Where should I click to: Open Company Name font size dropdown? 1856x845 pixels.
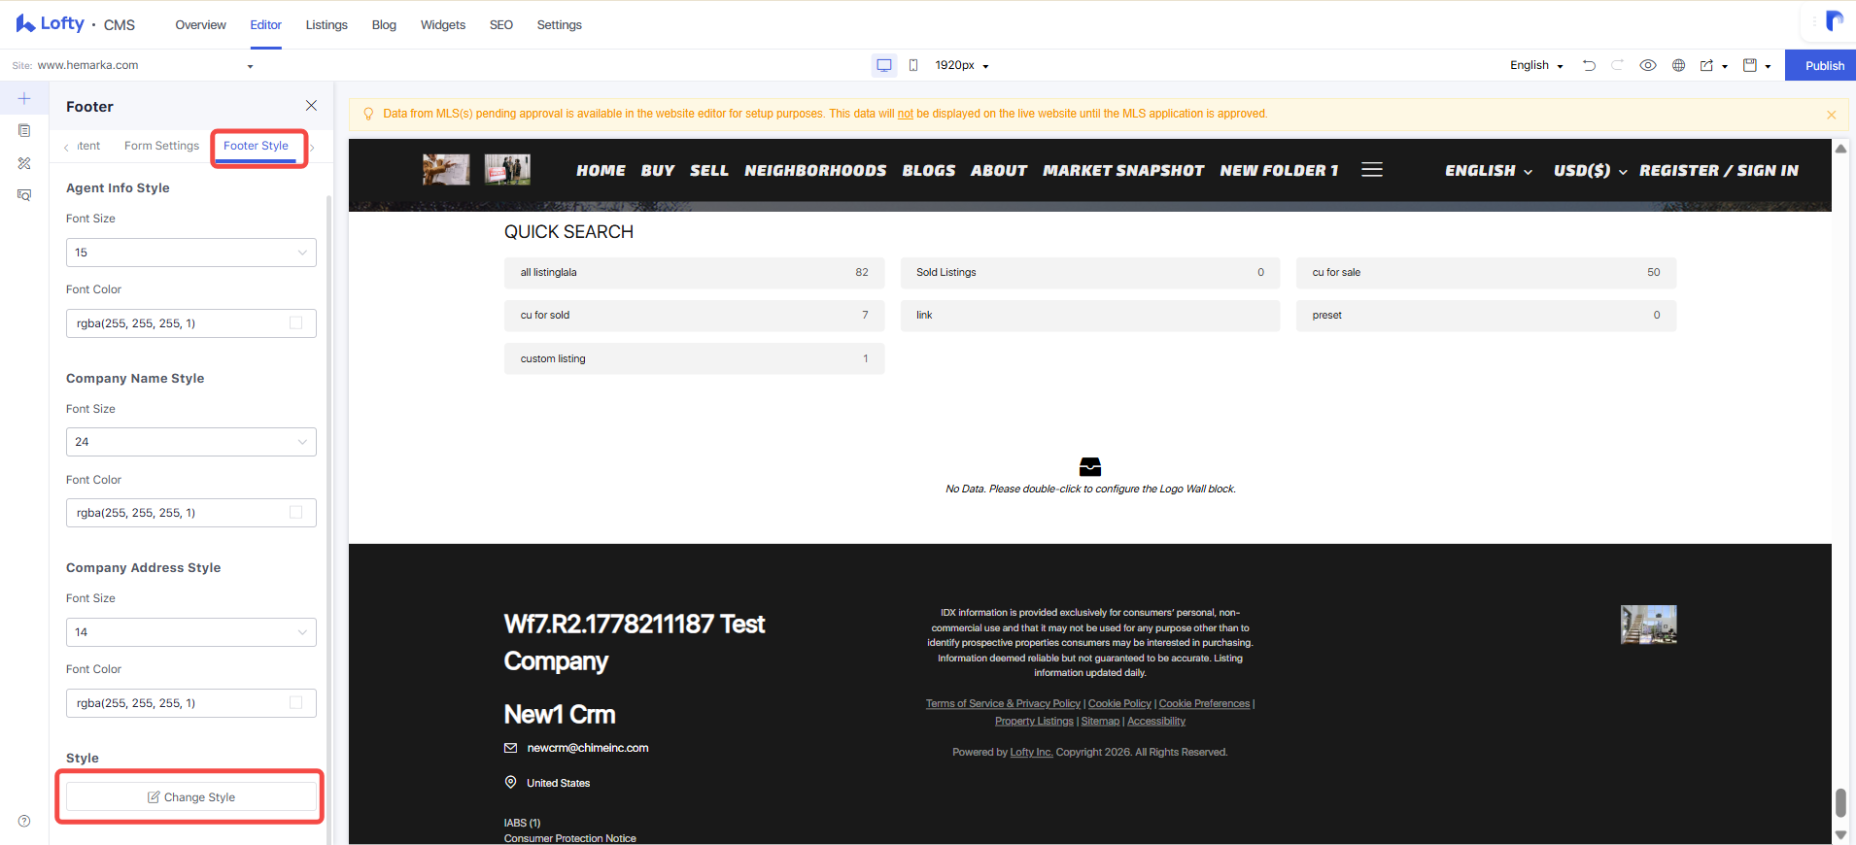tap(191, 442)
